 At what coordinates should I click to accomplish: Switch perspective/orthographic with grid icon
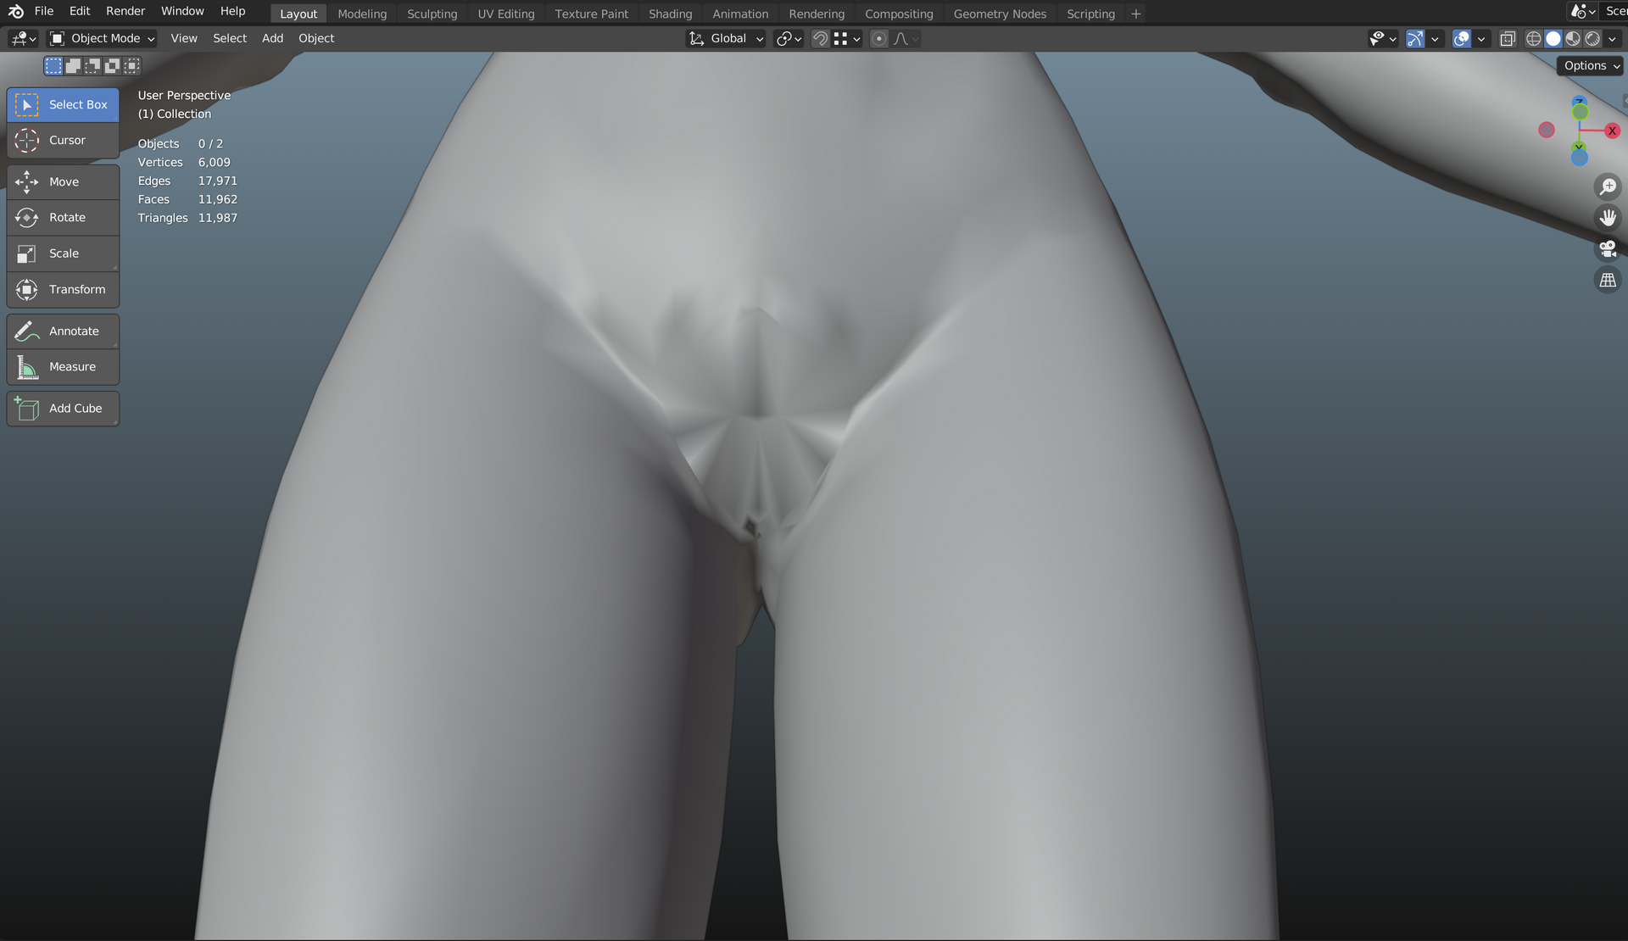coord(1607,280)
